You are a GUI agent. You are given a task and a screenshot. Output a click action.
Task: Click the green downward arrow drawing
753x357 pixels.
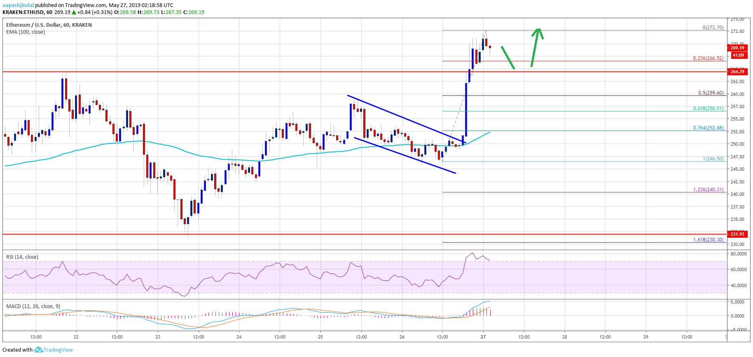(508, 58)
